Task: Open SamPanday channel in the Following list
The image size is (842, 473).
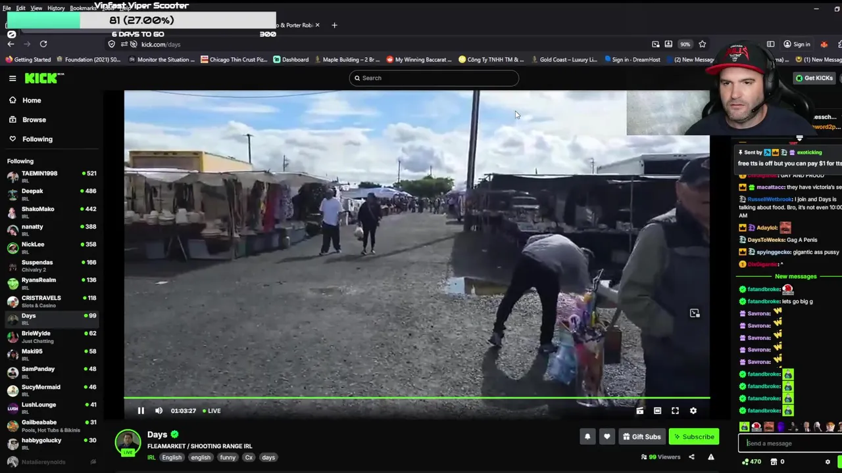Action: [51, 372]
